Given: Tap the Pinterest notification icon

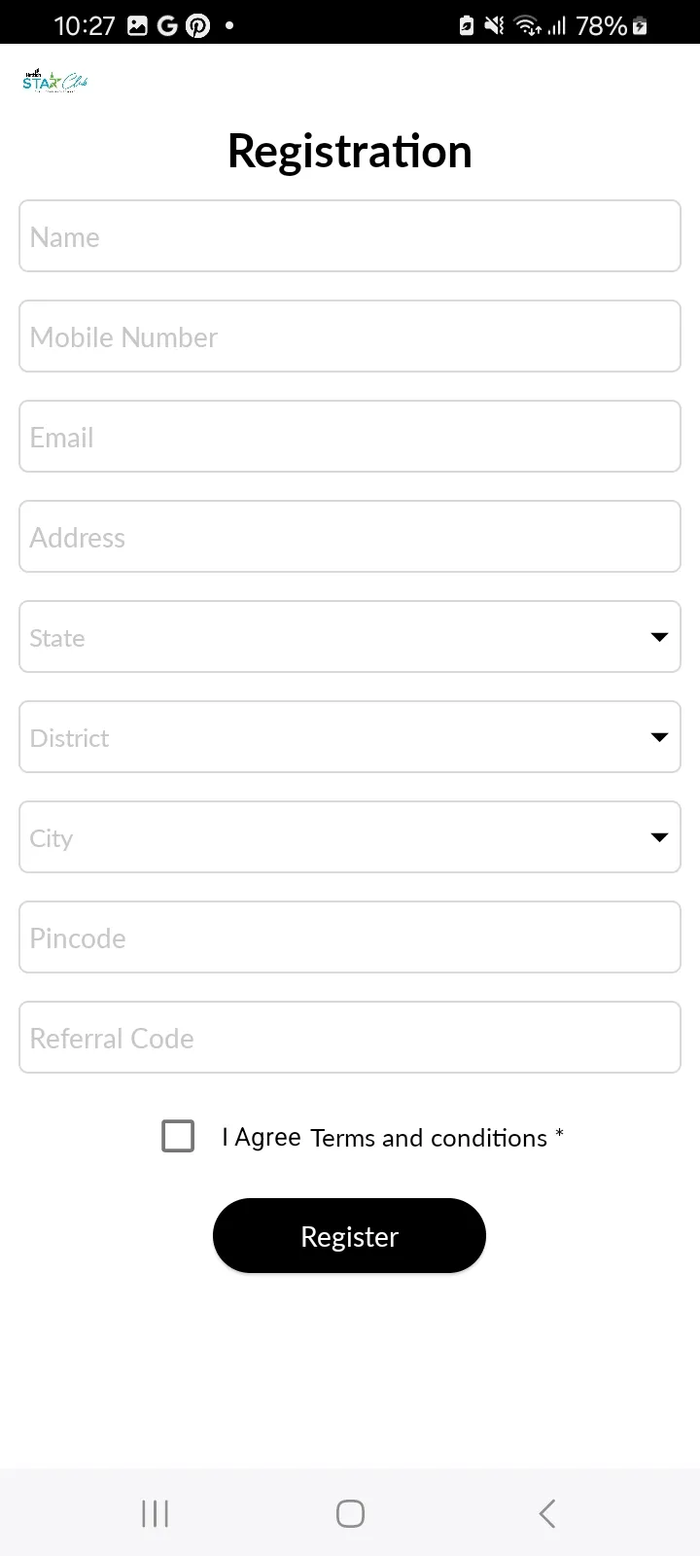Looking at the screenshot, I should pyautogui.click(x=198, y=26).
